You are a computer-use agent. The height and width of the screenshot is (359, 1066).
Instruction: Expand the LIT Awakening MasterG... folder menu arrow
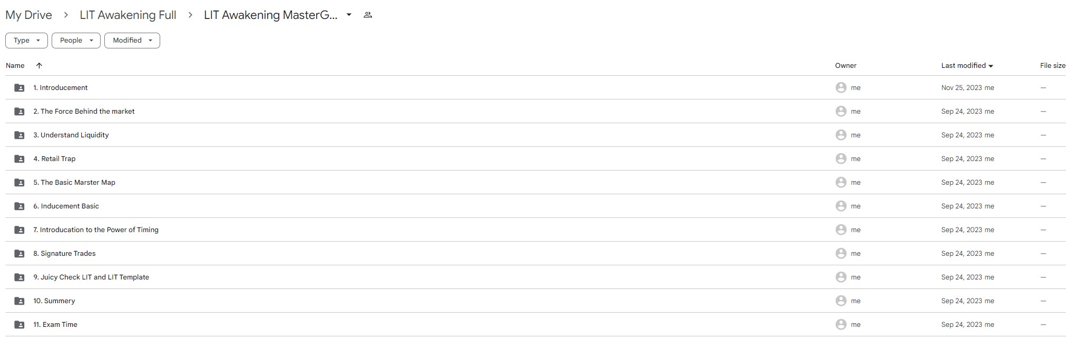(x=349, y=15)
